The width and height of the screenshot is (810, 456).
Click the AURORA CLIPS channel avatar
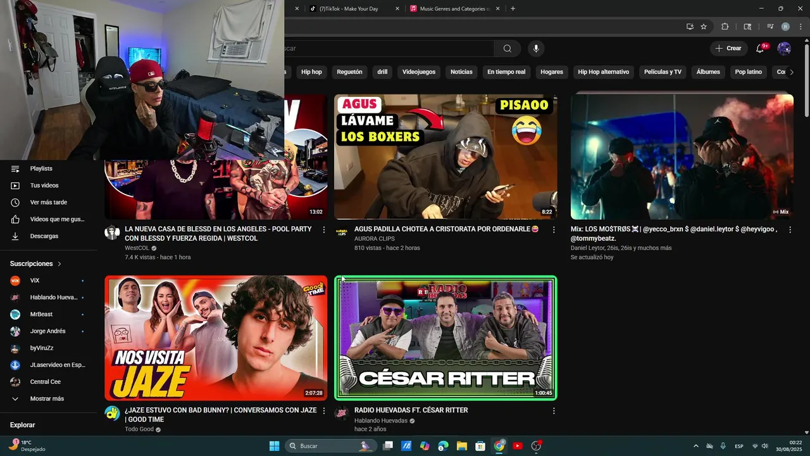pos(342,232)
